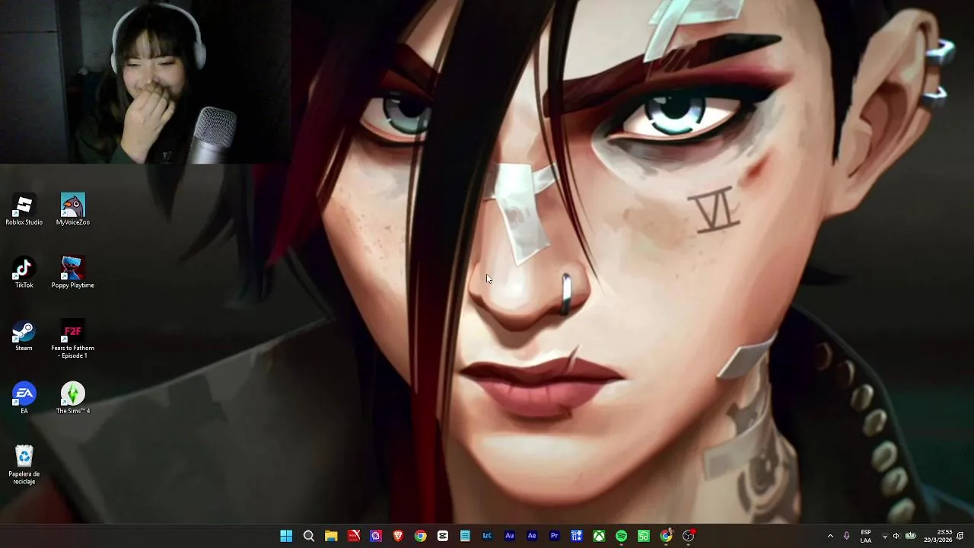Open the Roblox Studio desktop shortcut
This screenshot has height=548, width=974.
point(24,209)
